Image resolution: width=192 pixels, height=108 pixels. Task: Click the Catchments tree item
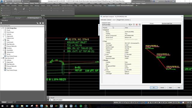click(10, 42)
